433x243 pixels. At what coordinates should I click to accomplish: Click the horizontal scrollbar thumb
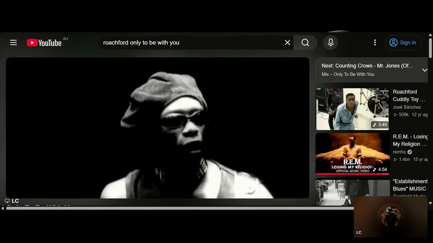[x=180, y=208]
